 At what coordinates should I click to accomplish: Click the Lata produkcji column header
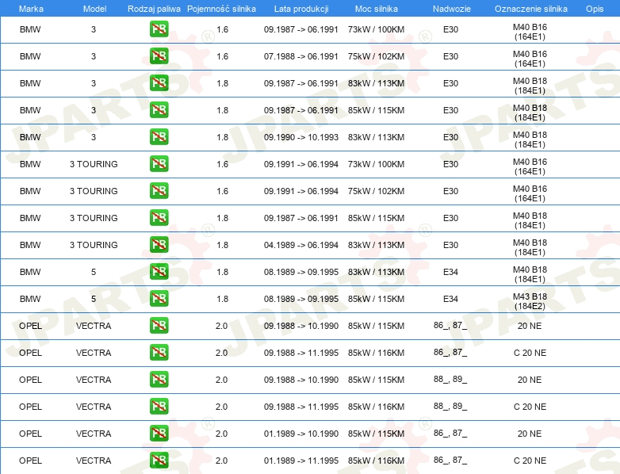[301, 9]
